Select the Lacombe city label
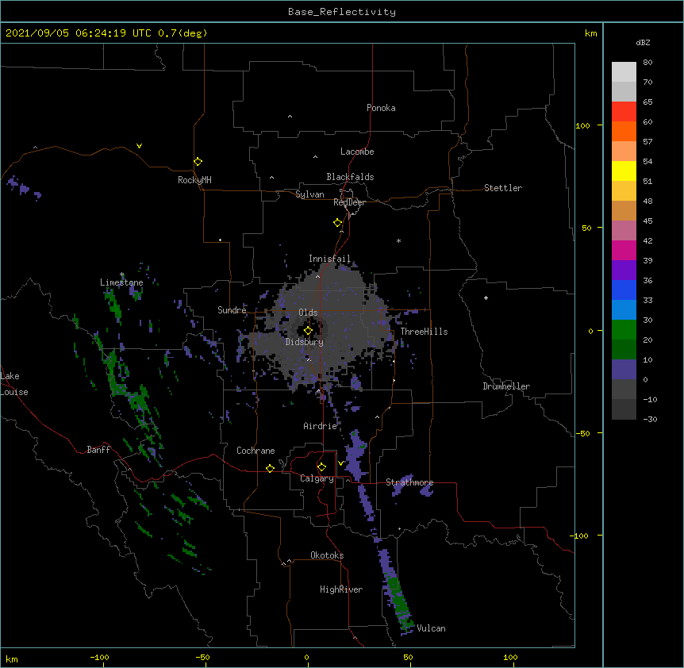Screen dimensions: 684x668 click(x=357, y=152)
